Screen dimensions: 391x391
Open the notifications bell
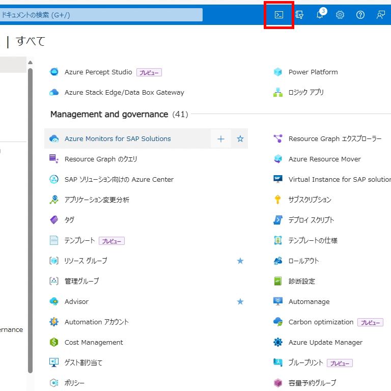320,14
